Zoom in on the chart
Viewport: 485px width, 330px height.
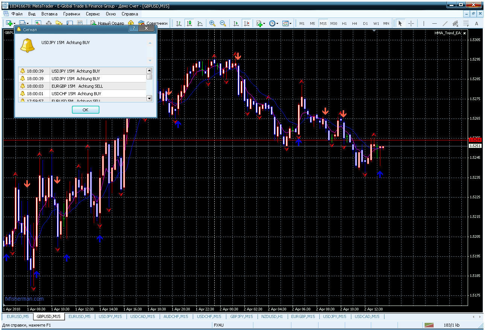coord(212,23)
